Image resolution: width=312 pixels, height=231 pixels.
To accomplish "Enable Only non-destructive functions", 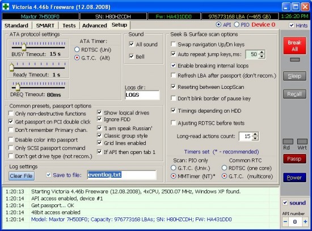I will [11, 113].
